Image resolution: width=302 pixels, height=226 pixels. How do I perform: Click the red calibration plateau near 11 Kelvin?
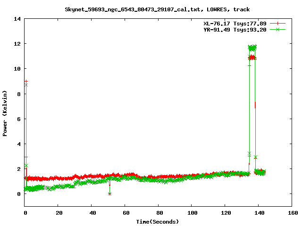(x=252, y=57)
